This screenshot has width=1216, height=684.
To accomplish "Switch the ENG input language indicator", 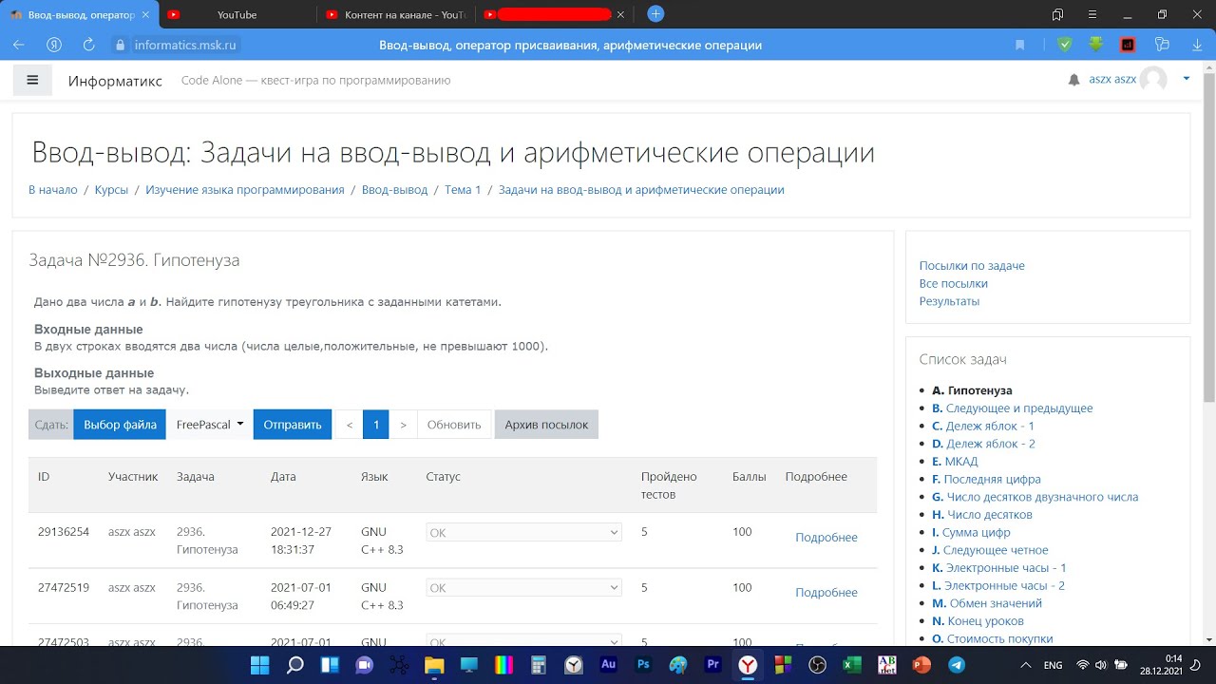I will [x=1053, y=665].
